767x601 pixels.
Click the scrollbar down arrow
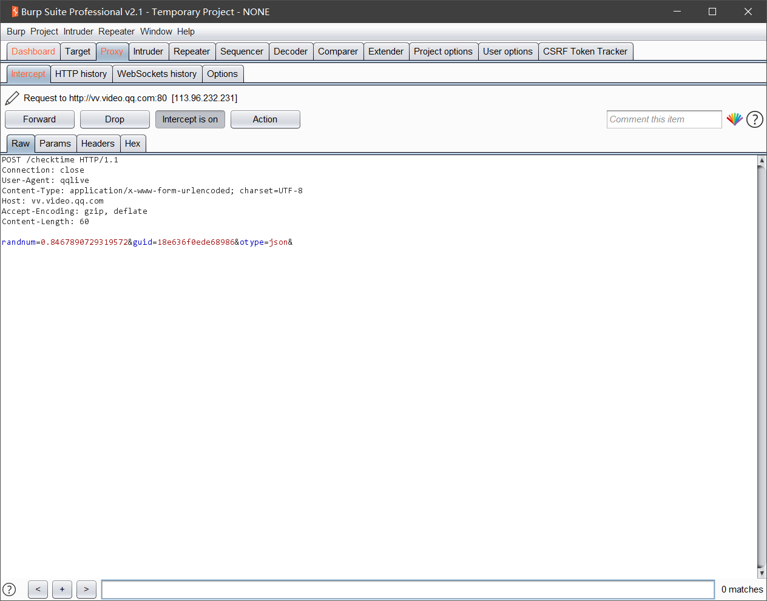[762, 573]
